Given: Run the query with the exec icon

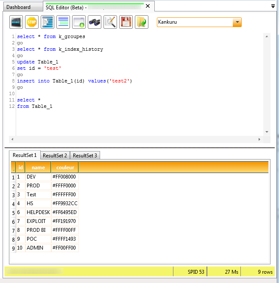Looking at the screenshot, I should [x=16, y=22].
